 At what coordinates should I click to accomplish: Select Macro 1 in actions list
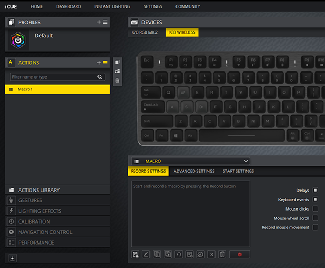[57, 89]
